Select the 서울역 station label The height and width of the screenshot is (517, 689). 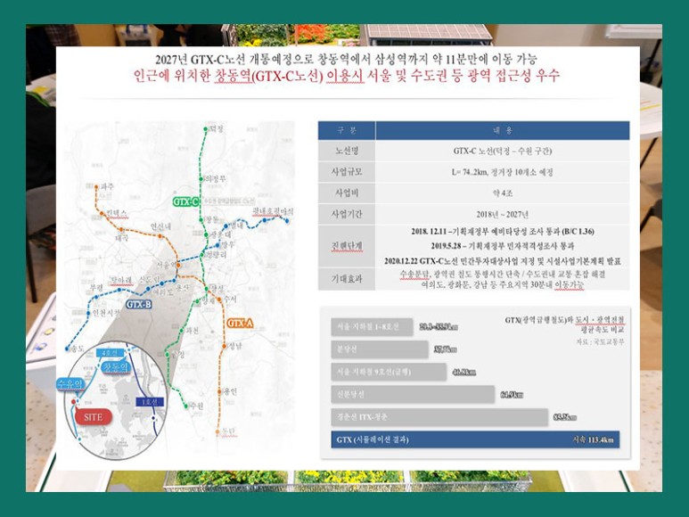(168, 265)
